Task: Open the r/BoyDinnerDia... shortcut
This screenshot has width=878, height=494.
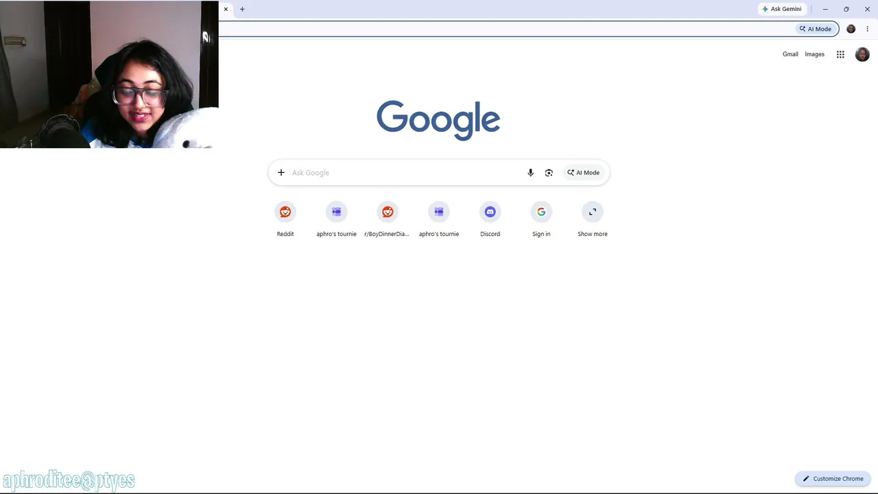Action: [x=388, y=220]
